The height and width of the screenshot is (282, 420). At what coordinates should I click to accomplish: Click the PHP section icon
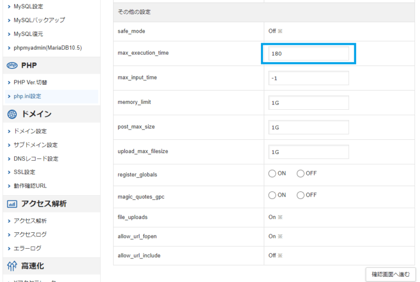coord(12,66)
